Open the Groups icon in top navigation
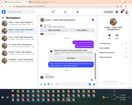The image size is (132, 105). (78, 12)
